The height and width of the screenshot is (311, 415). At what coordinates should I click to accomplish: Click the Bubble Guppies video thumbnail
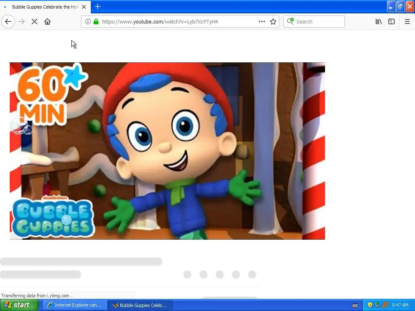[167, 151]
